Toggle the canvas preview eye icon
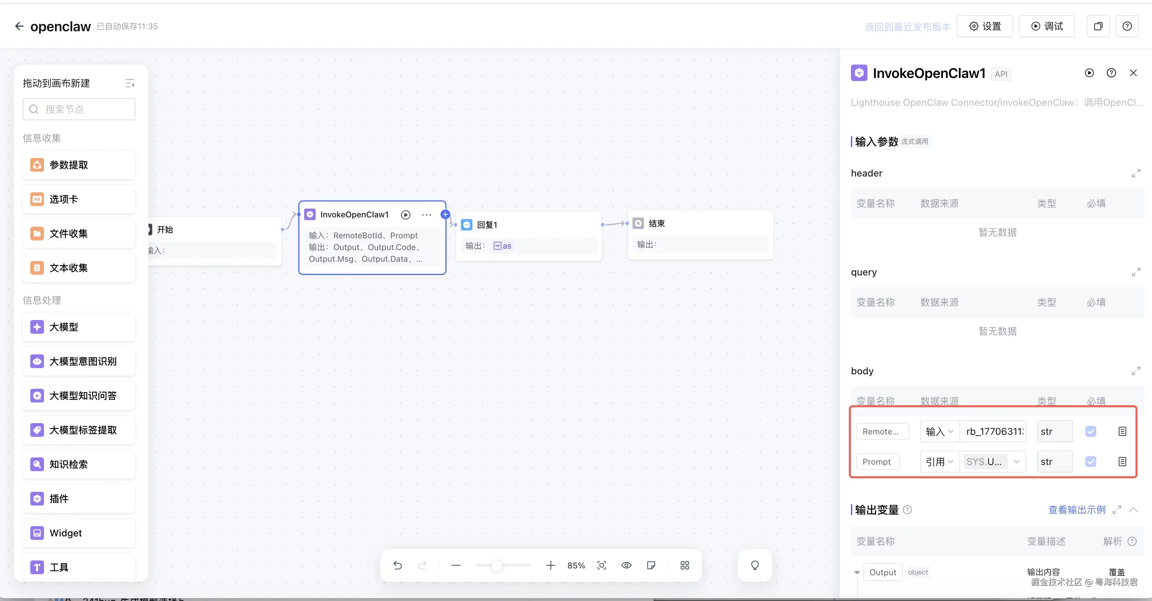This screenshot has height=601, width=1152. pos(626,565)
